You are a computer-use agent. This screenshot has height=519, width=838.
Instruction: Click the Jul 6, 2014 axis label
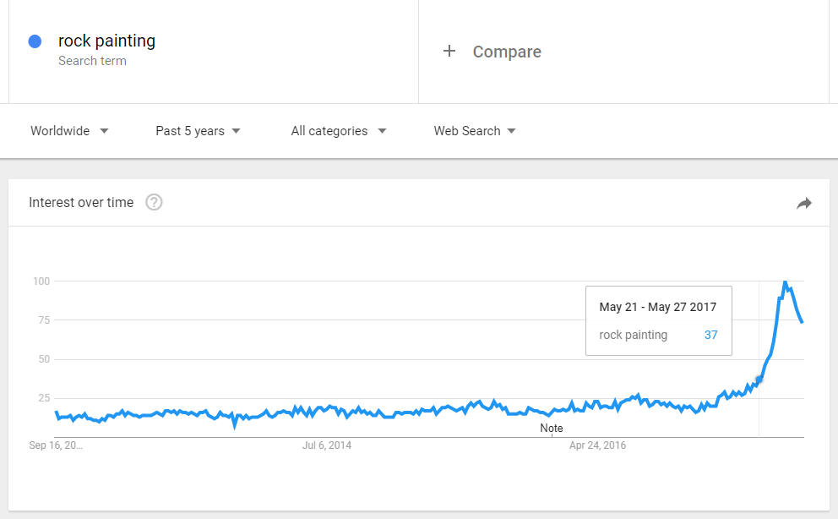[x=327, y=445]
